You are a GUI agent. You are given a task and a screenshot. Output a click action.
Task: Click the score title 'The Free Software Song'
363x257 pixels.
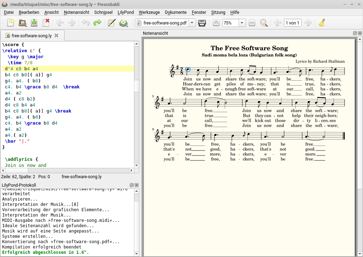point(249,48)
